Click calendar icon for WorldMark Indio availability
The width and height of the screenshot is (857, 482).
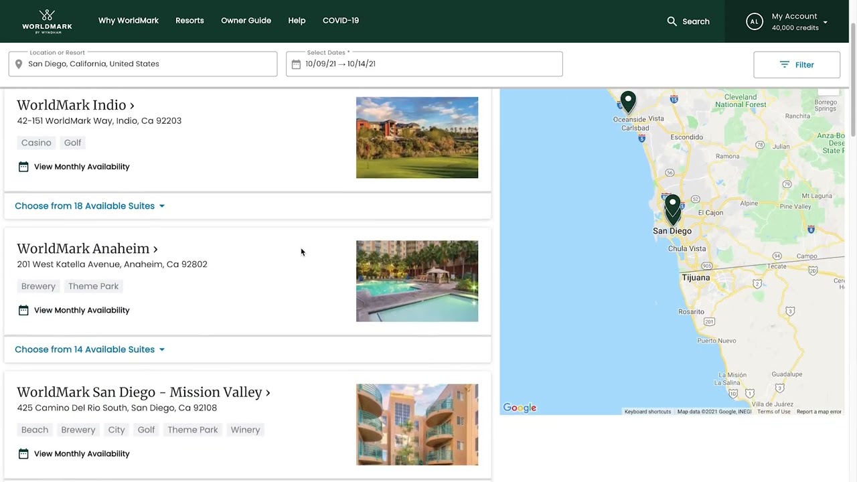point(23,167)
